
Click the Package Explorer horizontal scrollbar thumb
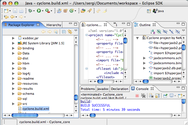click(x=25, y=115)
